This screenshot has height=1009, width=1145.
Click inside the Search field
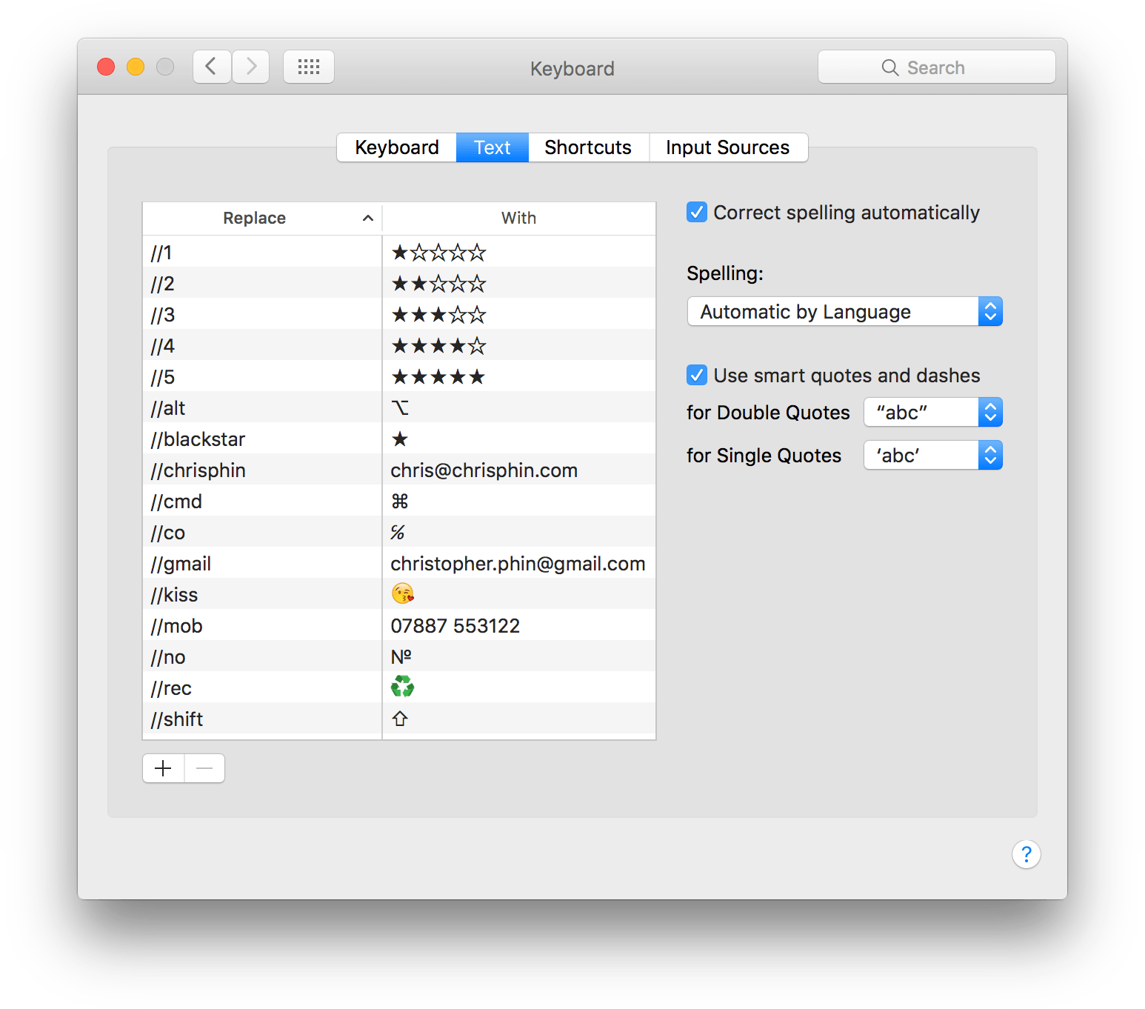pos(936,67)
